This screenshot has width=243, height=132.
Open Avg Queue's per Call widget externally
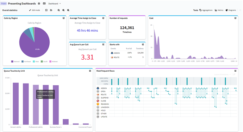(x=103, y=45)
